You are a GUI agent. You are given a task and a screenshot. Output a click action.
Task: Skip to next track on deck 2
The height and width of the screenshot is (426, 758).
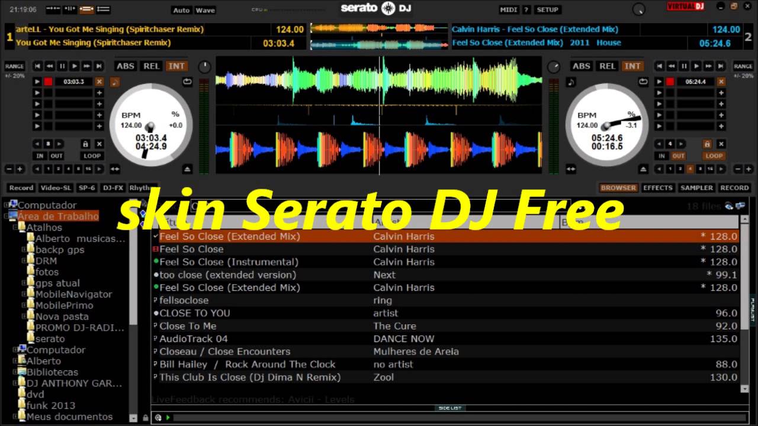(x=721, y=66)
